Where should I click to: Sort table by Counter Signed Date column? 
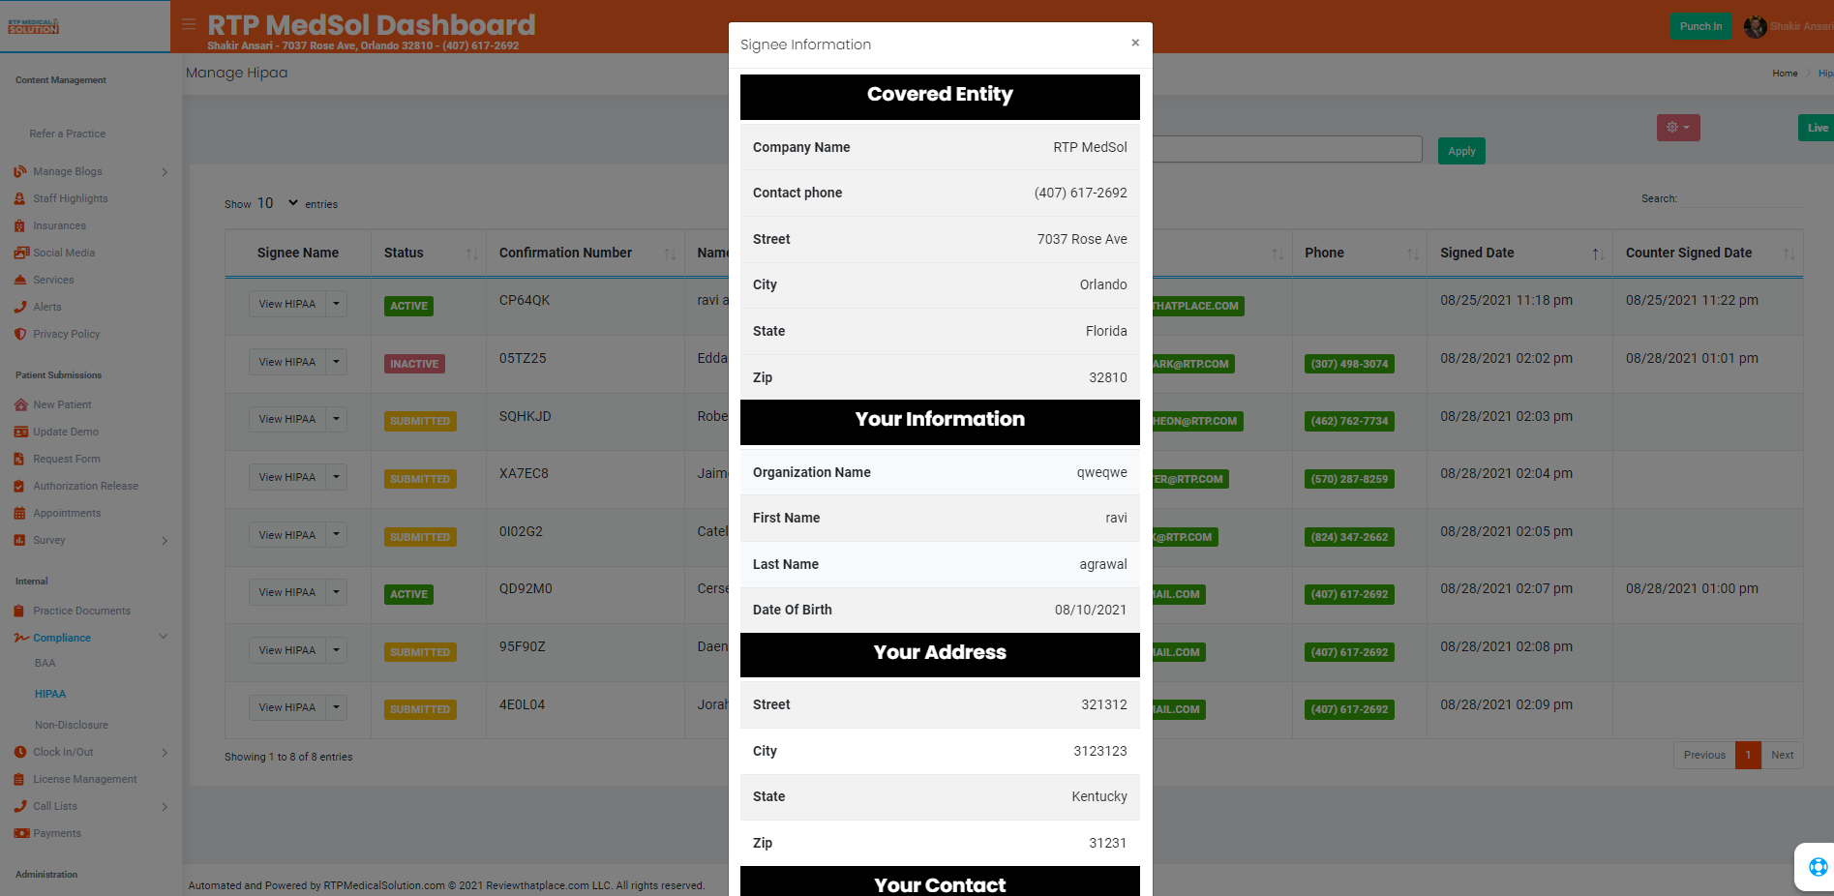1708,253
